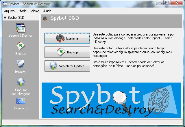This screenshot has height=127, width=185.
Task: Click the Spybot application icon in title bar
Action: pos(5,4)
